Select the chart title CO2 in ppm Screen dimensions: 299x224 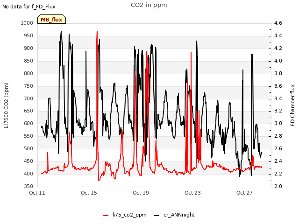click(x=149, y=5)
